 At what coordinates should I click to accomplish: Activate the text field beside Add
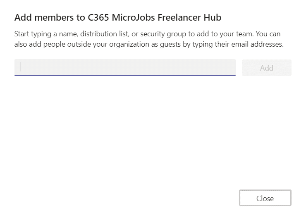(125, 67)
